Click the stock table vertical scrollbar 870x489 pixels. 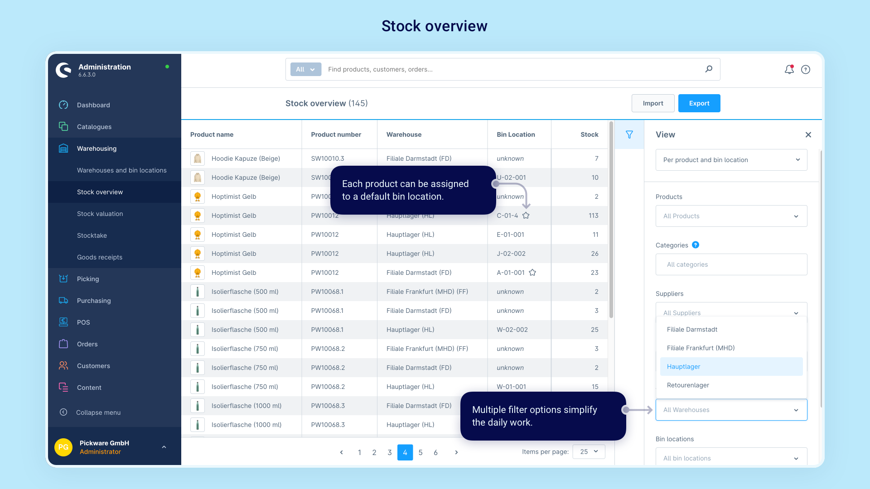[611, 220]
